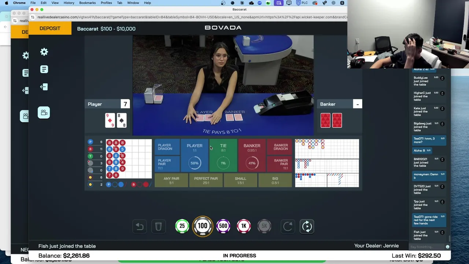Click the browser address bar URL
Screen dimensions: 469x264
(192, 17)
